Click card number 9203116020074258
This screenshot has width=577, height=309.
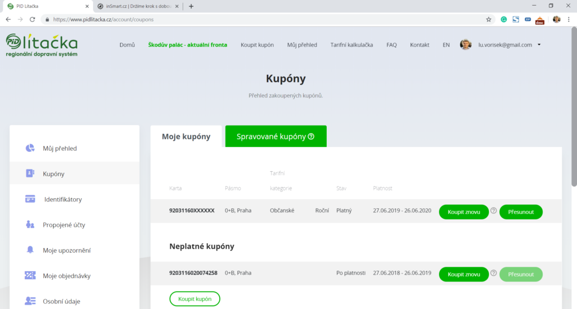[193, 273]
